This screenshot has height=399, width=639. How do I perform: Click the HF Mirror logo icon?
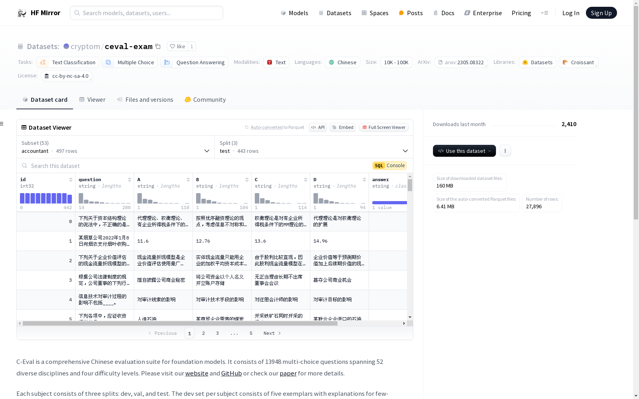pos(22,13)
